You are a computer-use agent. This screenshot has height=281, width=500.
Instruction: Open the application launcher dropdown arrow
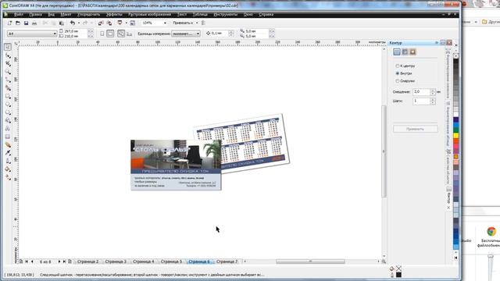pos(126,23)
